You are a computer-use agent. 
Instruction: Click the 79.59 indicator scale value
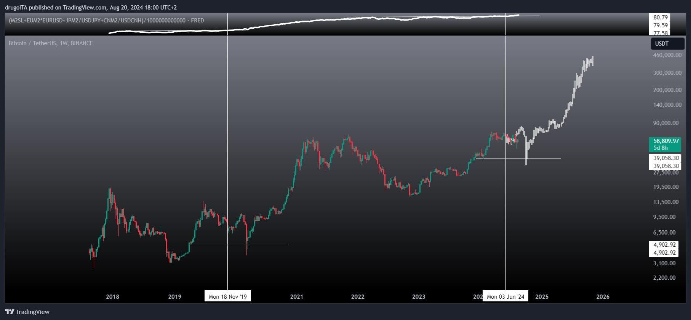[x=661, y=25]
